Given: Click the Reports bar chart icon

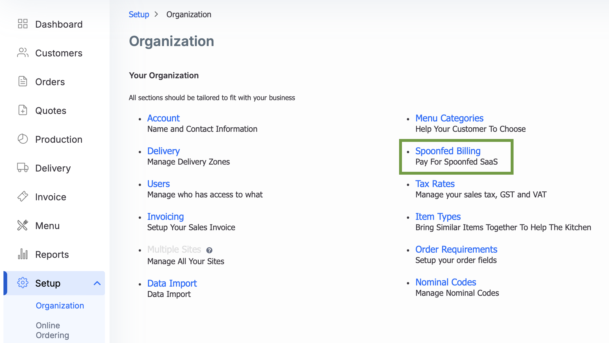Looking at the screenshot, I should click(23, 254).
